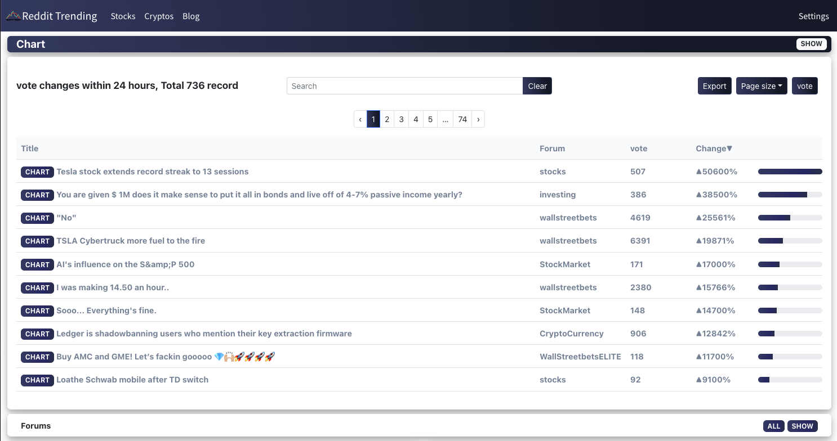Screen dimensions: 837x441
Task: Focus the Search input field
Action: tap(404, 86)
